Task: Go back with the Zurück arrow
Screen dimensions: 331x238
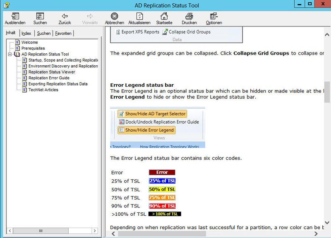Action: click(x=65, y=17)
